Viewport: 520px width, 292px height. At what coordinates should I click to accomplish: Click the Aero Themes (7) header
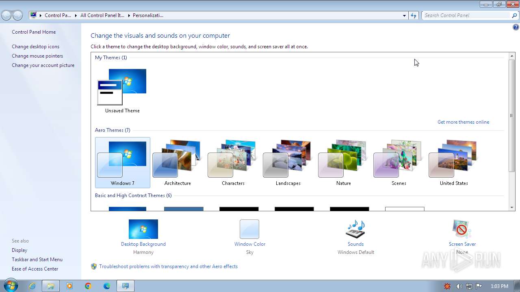(x=113, y=130)
